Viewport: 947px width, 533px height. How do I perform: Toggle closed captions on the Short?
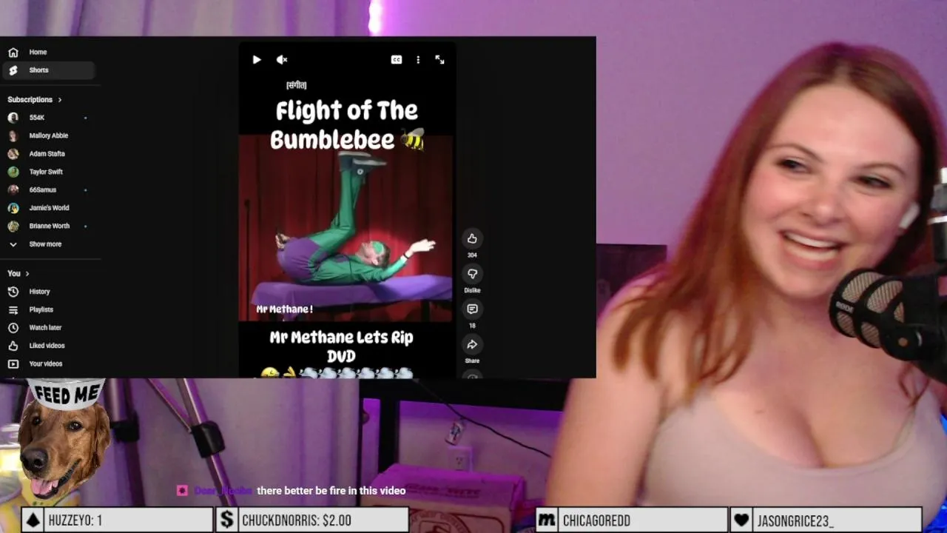click(x=397, y=60)
